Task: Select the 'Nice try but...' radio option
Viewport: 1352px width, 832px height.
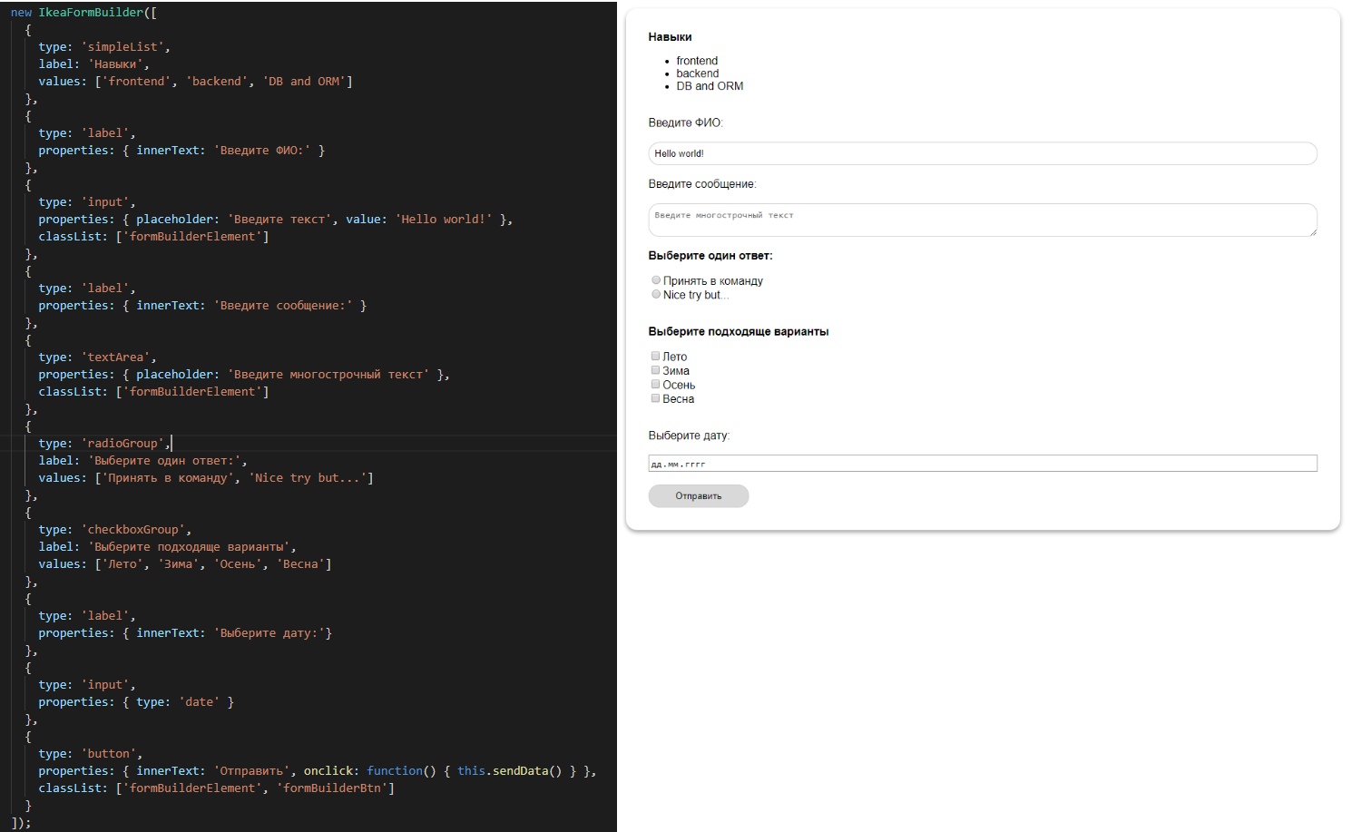Action: pos(656,294)
